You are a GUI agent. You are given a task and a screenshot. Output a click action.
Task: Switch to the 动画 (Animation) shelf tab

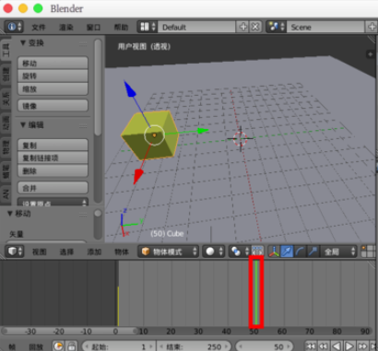pyautogui.click(x=6, y=123)
